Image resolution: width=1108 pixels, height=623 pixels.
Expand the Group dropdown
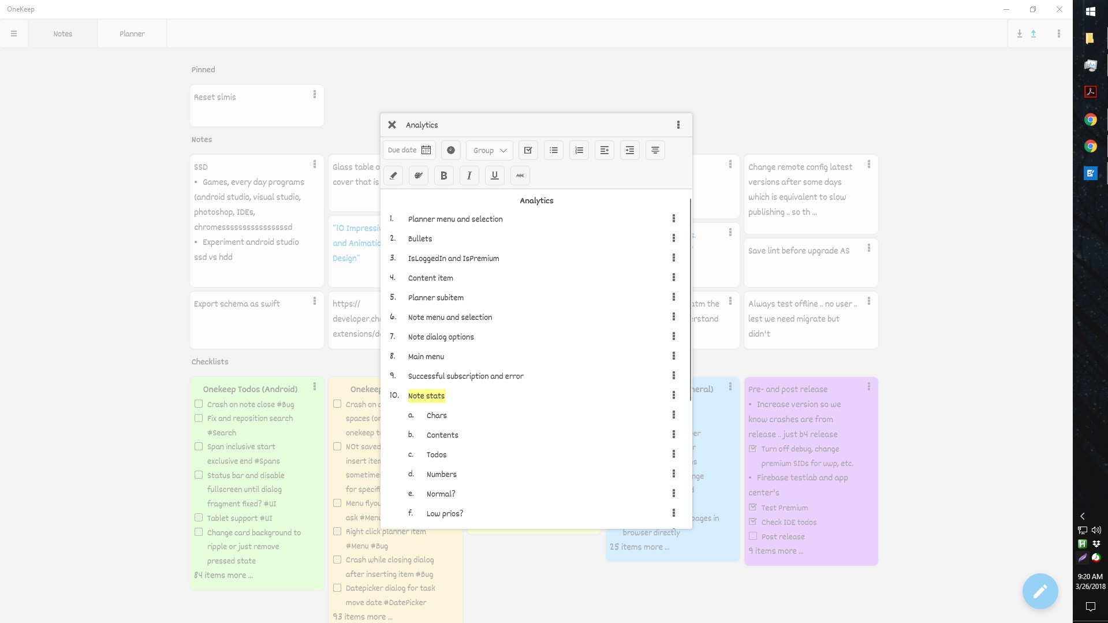490,150
